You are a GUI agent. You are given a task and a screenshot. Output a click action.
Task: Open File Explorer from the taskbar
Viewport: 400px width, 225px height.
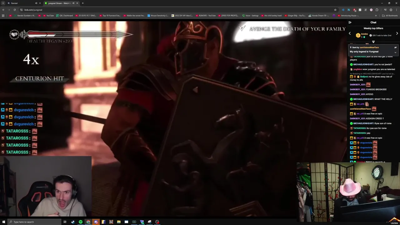[x=119, y=222]
